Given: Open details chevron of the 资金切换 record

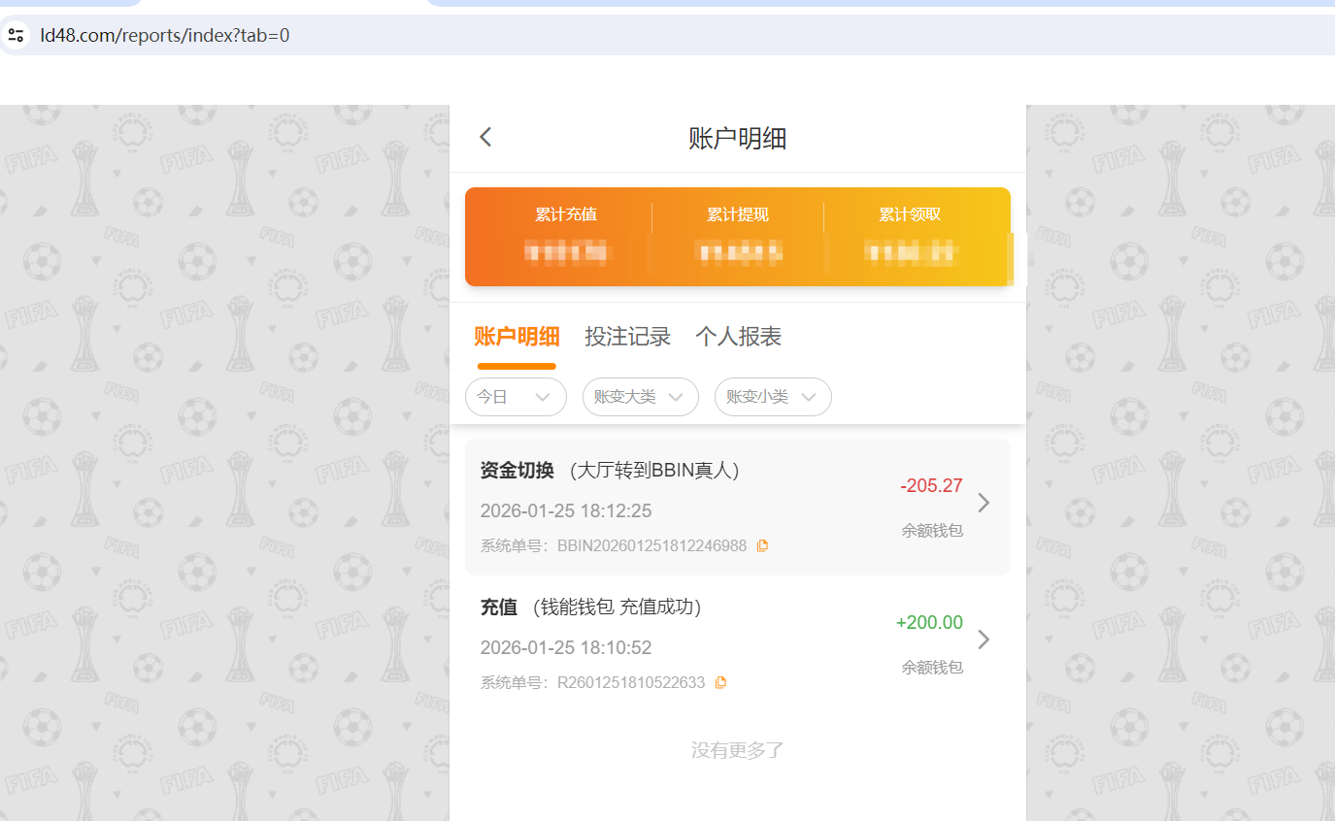Looking at the screenshot, I should coord(983,503).
